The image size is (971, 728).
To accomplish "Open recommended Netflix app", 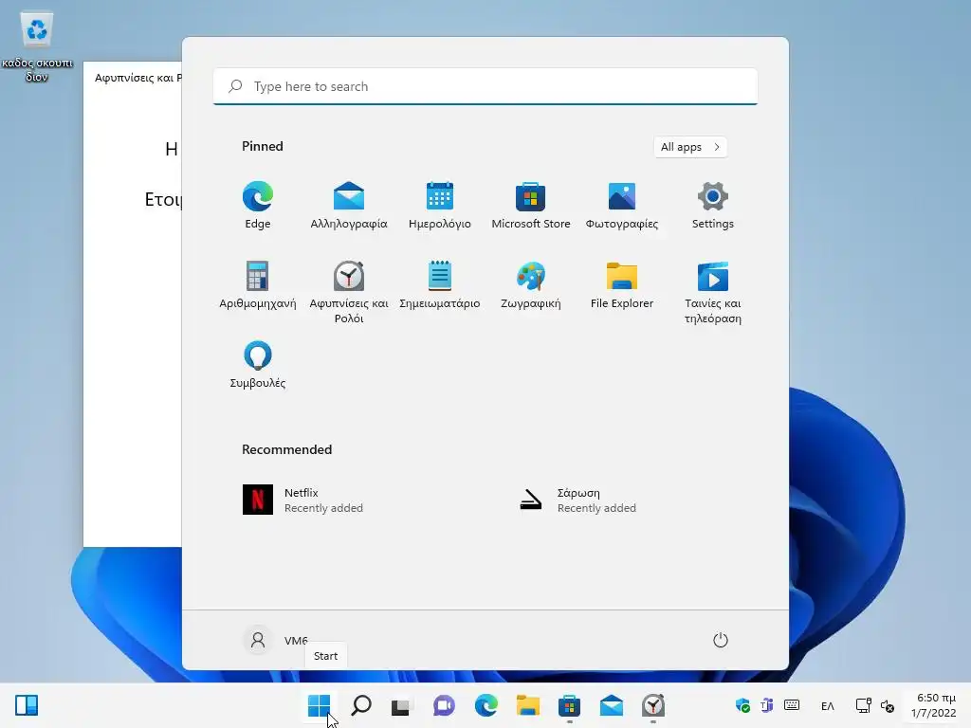I will (302, 500).
